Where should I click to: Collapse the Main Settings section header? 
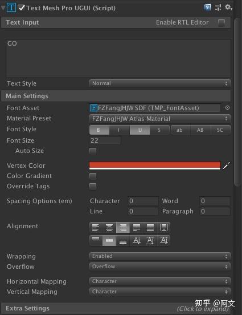[x=116, y=96]
